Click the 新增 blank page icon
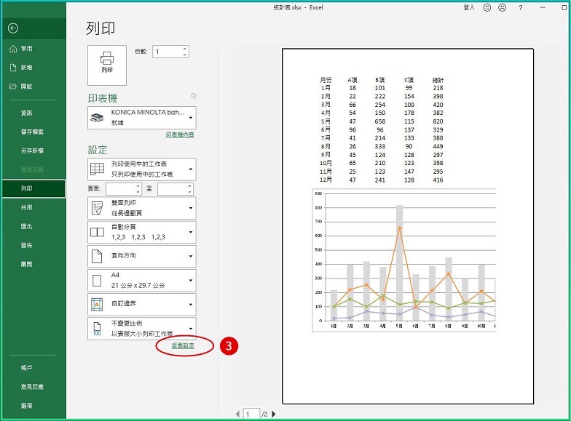 pyautogui.click(x=13, y=68)
